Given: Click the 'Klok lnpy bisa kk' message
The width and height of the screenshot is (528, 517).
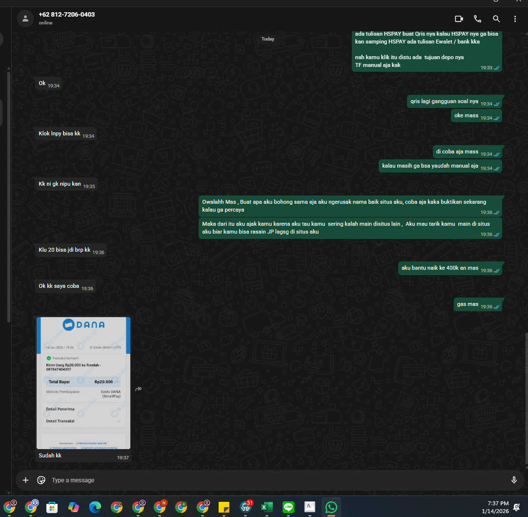Looking at the screenshot, I should (x=66, y=134).
